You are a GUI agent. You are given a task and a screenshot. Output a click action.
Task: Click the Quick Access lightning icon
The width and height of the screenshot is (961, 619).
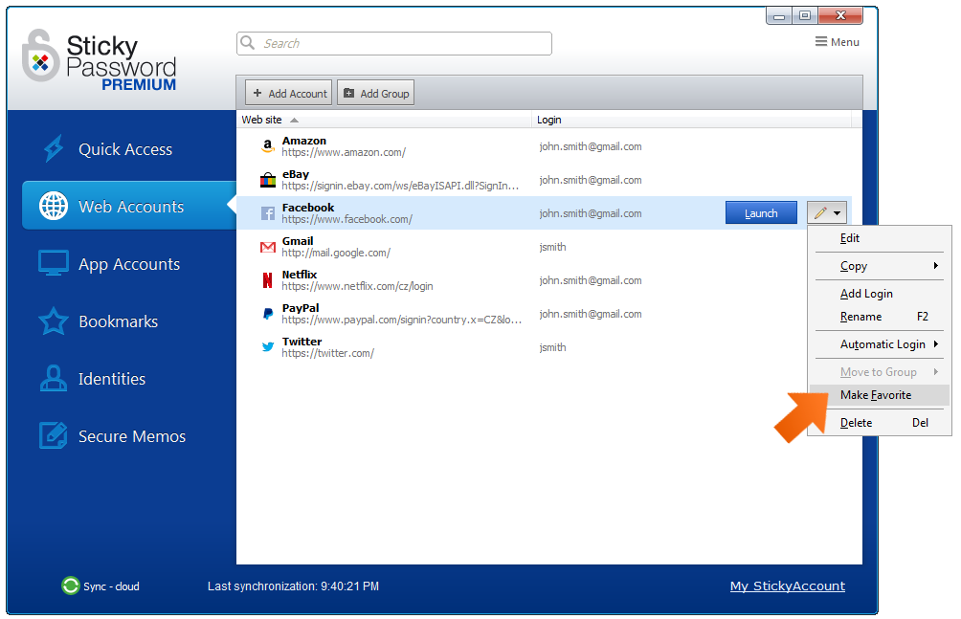(54, 148)
